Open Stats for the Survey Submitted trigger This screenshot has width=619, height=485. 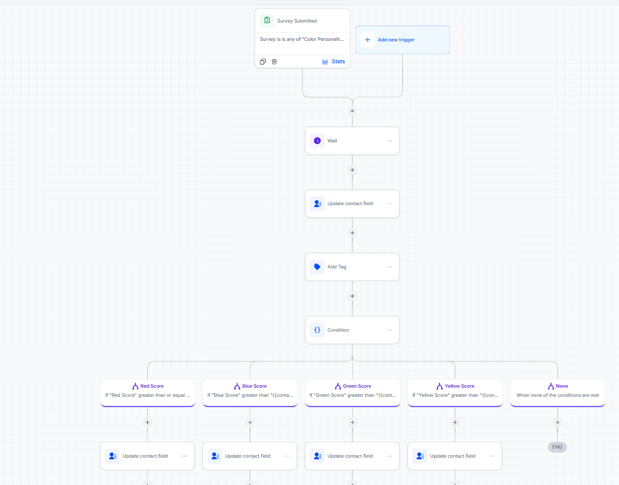click(334, 61)
